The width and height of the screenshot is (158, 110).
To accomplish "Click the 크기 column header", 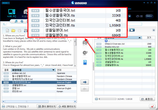I will click(149, 38).
